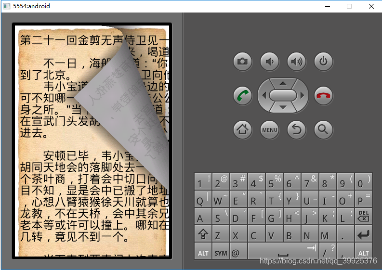Click the J key
382x270 pixels.
pos(310,216)
